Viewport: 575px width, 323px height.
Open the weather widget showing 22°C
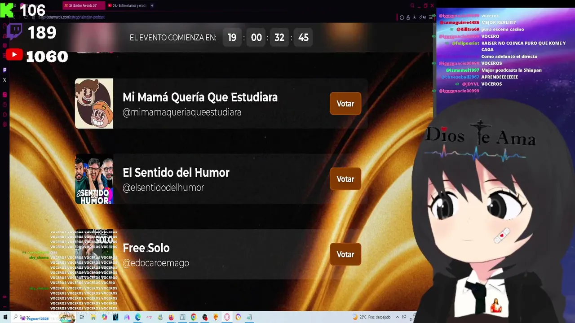[372, 317]
